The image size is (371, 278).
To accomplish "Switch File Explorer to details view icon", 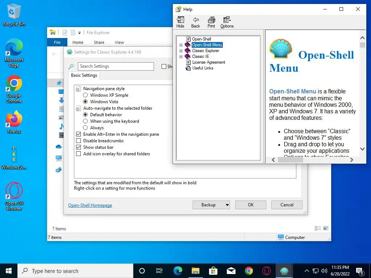I will 318,228.
